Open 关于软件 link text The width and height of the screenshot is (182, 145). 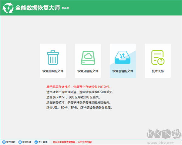click(x=43, y=142)
